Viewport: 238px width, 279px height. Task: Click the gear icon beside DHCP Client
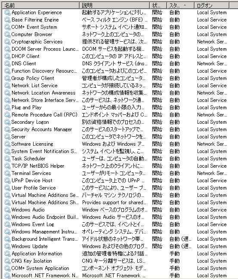coord(7,56)
